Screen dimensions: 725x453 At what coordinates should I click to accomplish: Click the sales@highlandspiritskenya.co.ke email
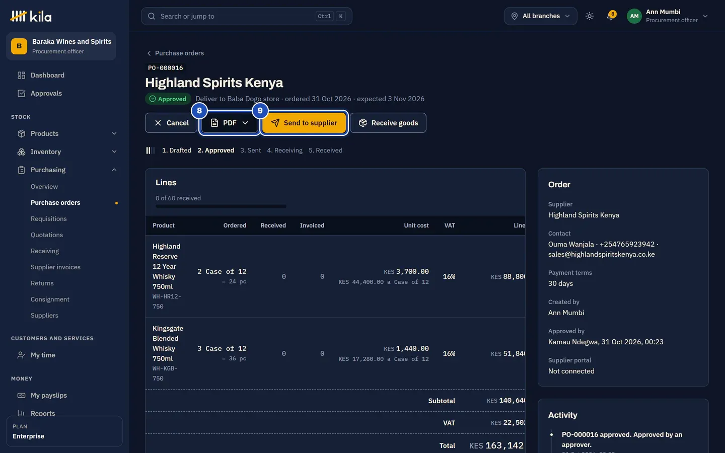point(602,254)
